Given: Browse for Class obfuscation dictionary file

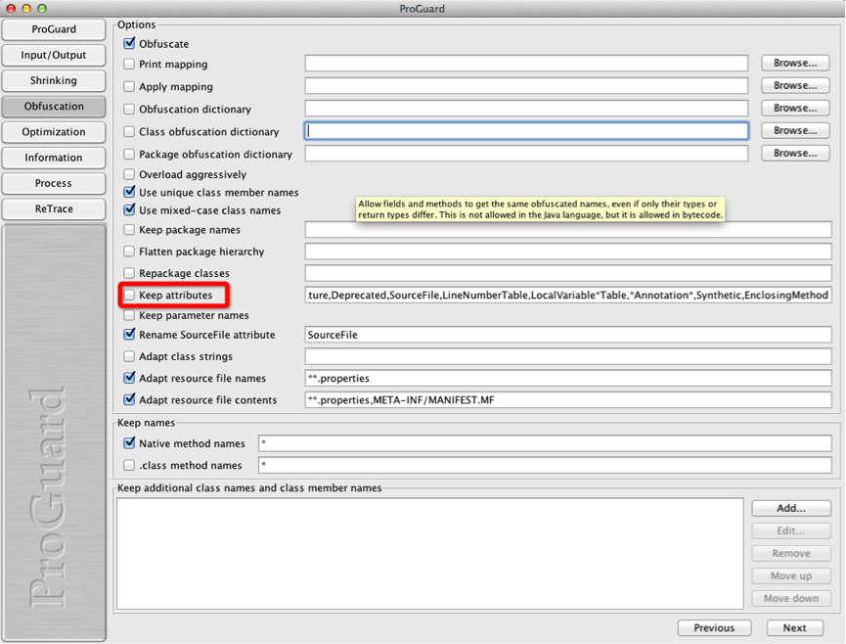Looking at the screenshot, I should (x=795, y=130).
